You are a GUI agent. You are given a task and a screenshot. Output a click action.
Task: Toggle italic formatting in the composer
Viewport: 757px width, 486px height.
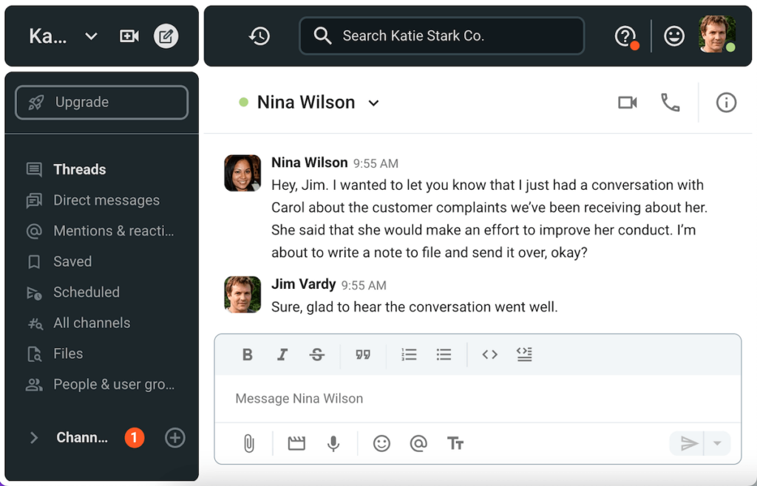(x=282, y=355)
